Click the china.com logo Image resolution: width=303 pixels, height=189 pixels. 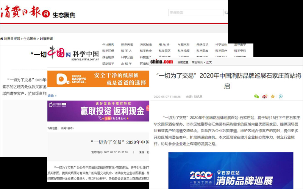tap(162, 62)
